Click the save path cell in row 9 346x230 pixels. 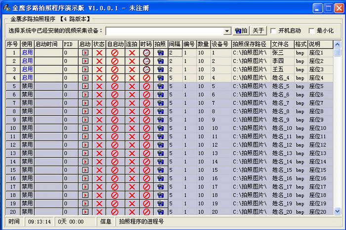(251, 120)
